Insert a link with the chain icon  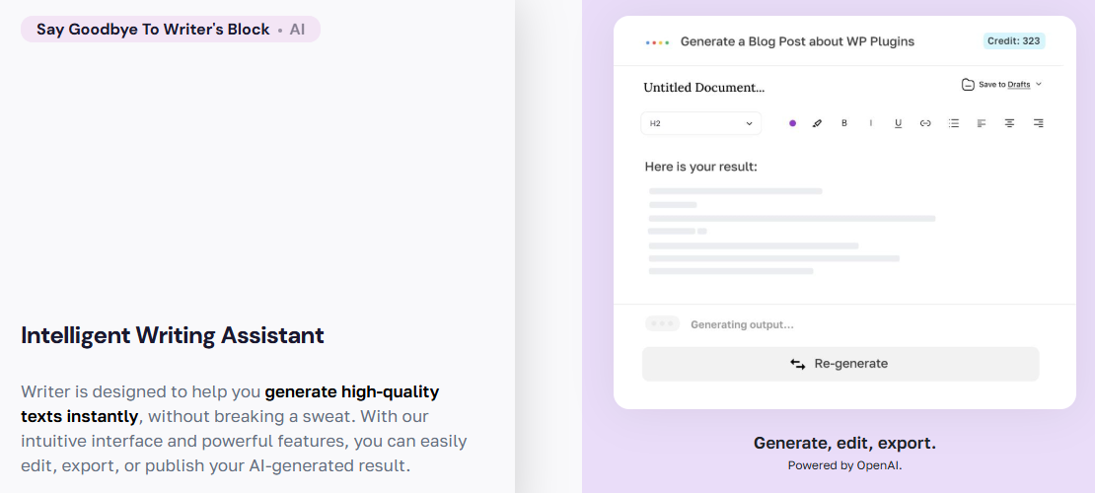925,123
